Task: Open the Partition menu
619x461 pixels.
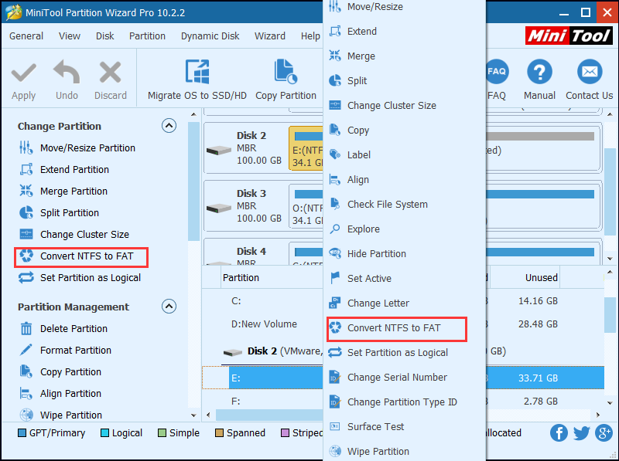Action: 147,36
